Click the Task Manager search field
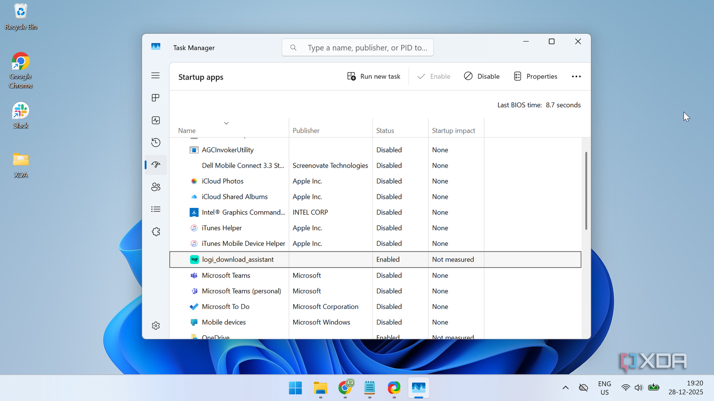The height and width of the screenshot is (401, 714). point(357,48)
